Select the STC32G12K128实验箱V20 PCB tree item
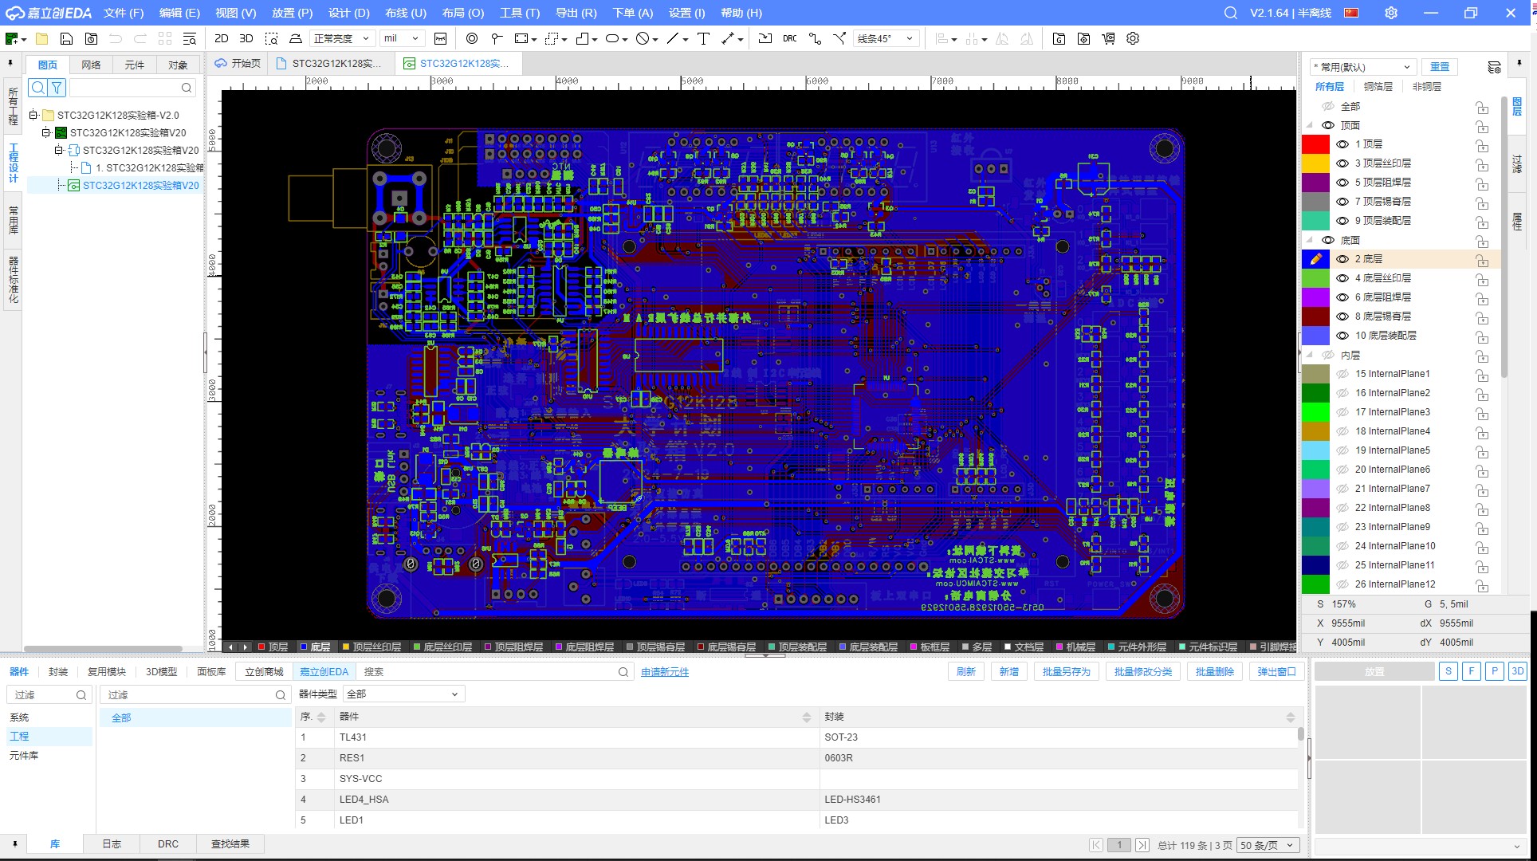This screenshot has height=861, width=1537. pos(140,185)
